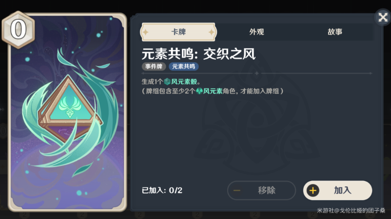Image resolution: width=391 pixels, height=219 pixels.
Task: Click the card artwork thumbnail
Action: tap(67, 112)
